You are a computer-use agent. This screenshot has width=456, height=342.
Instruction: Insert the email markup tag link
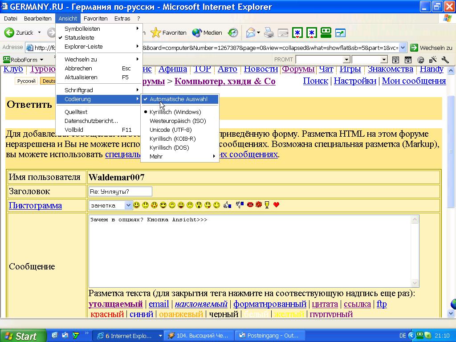[x=159, y=304]
